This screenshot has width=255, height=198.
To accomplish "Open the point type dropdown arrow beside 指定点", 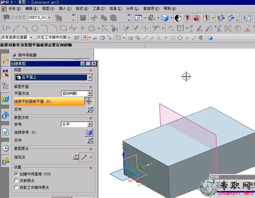I will pos(91,157).
